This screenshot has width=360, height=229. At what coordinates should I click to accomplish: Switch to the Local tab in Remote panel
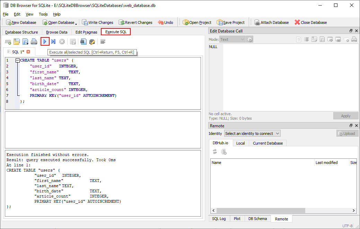point(240,143)
